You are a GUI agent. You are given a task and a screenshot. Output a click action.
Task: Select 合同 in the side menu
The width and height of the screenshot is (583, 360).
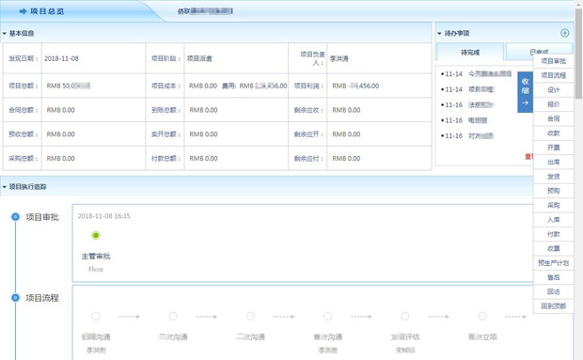click(553, 118)
